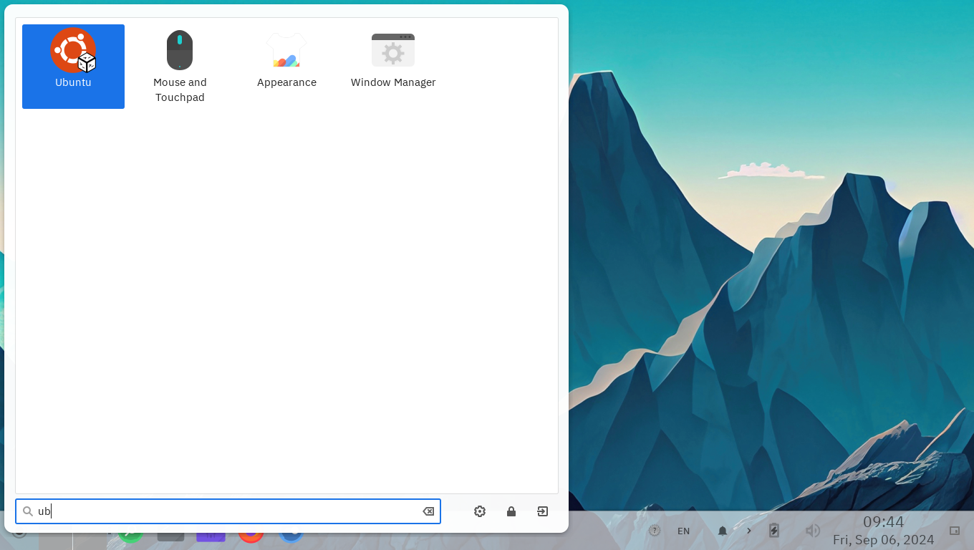Open settings via the gear icon
Viewport: 974px width, 550px height.
point(480,511)
